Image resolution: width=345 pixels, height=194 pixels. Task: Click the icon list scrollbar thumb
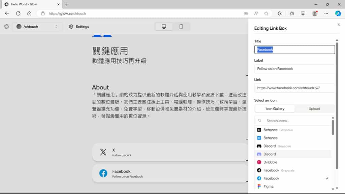pyautogui.click(x=333, y=127)
